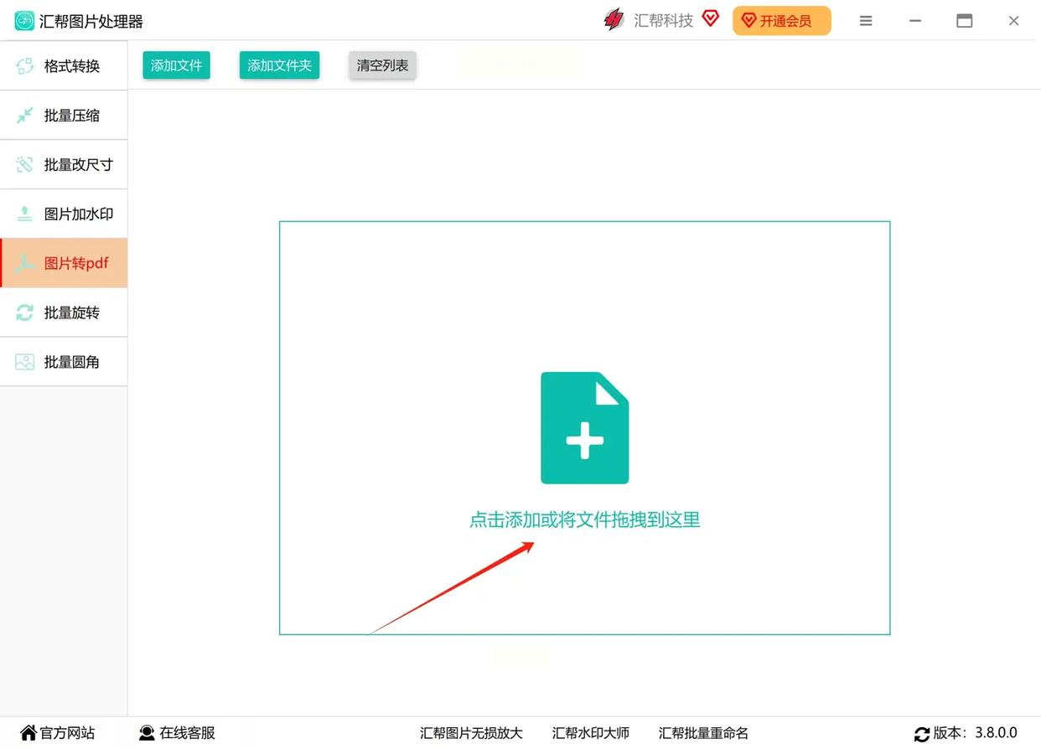
Task: Click the 图片转pdf PDF icon
Action: point(25,263)
